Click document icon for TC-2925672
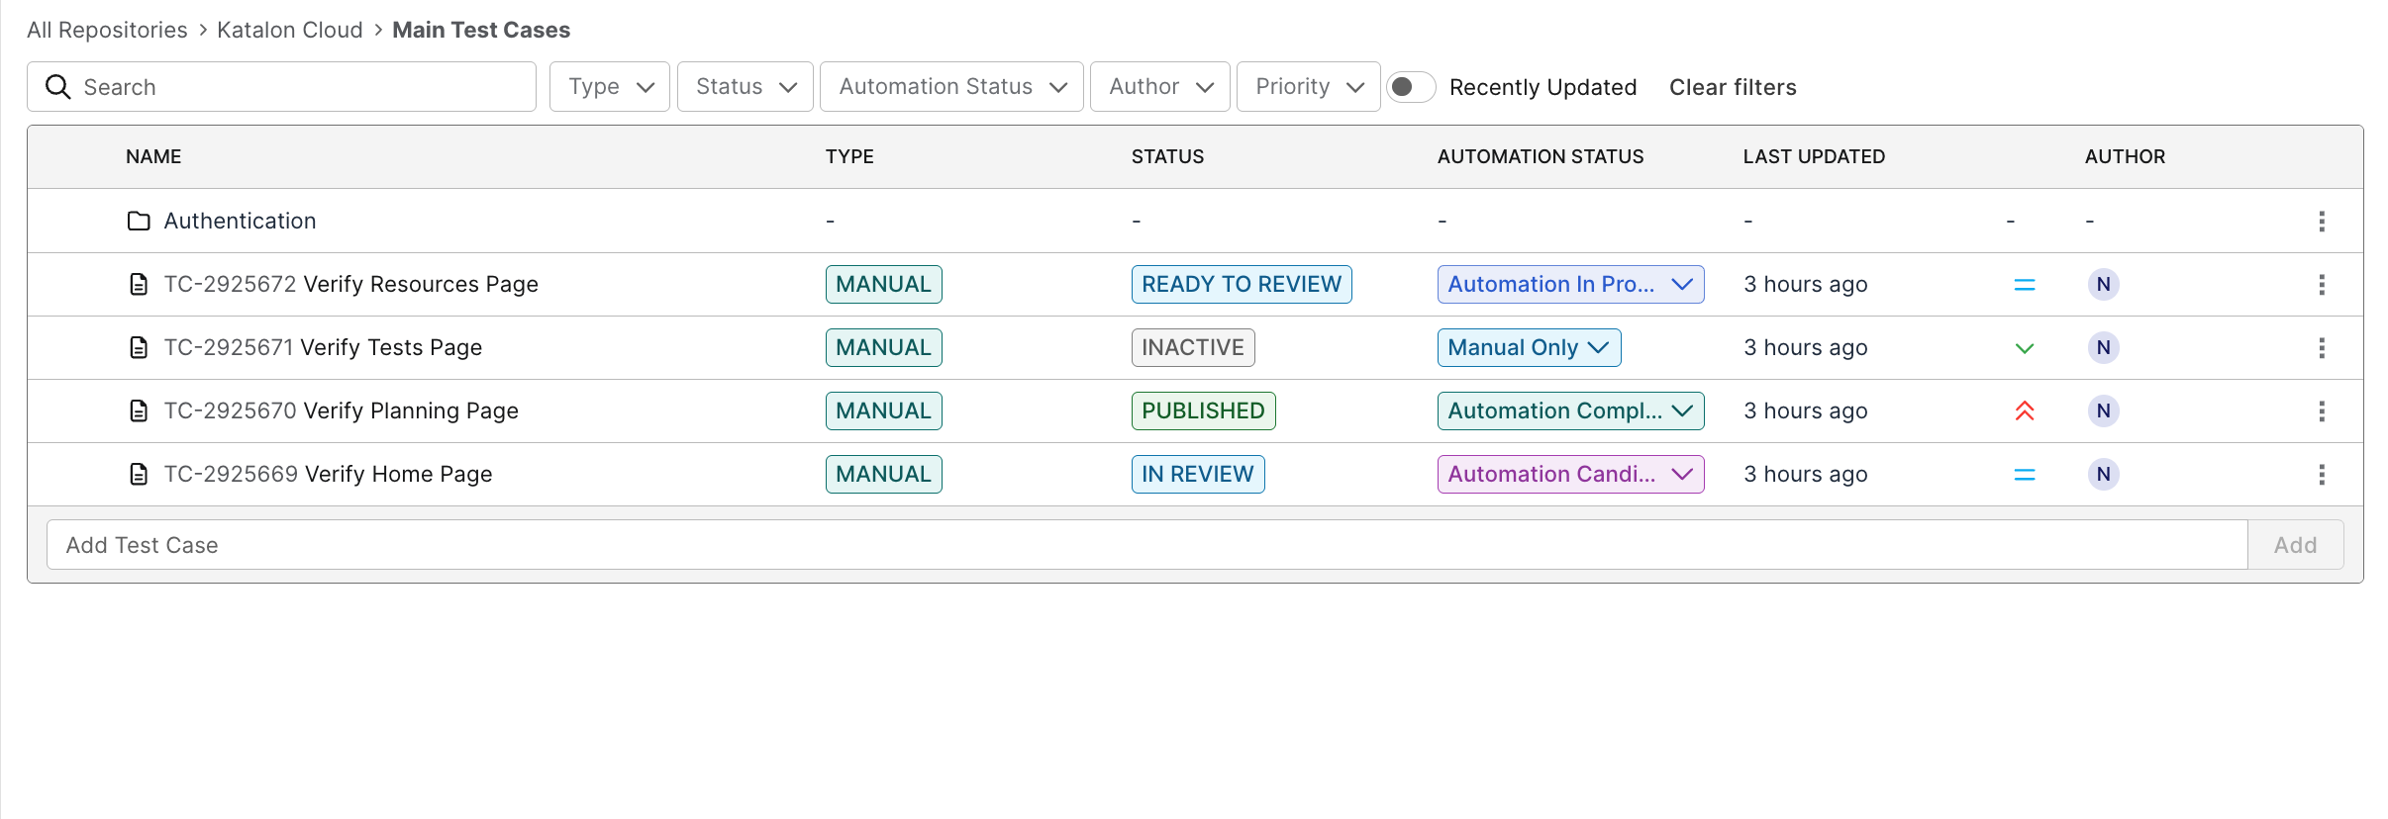 [139, 285]
